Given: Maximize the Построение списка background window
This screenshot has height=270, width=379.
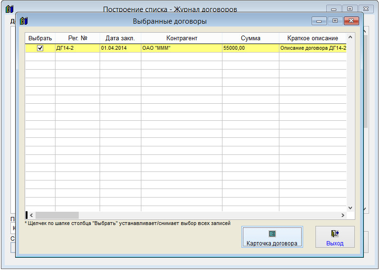Looking at the screenshot, I should 350,9.
